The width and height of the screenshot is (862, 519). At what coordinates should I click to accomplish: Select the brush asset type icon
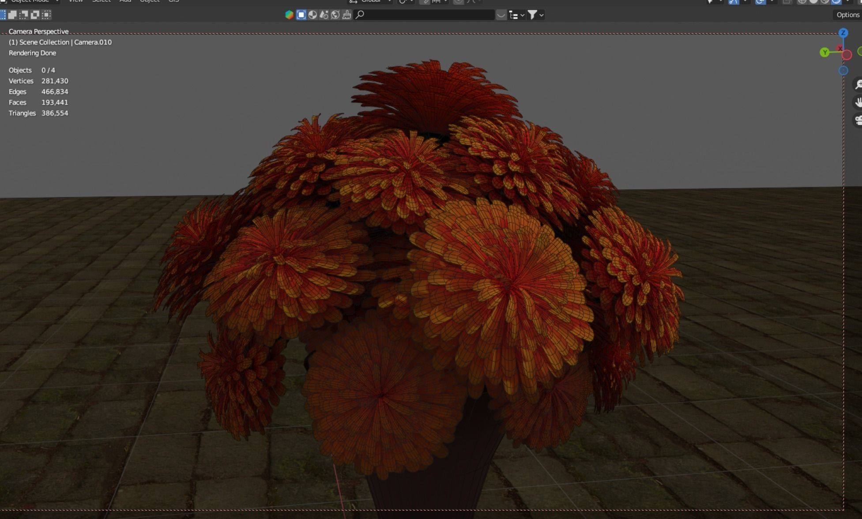pos(347,15)
